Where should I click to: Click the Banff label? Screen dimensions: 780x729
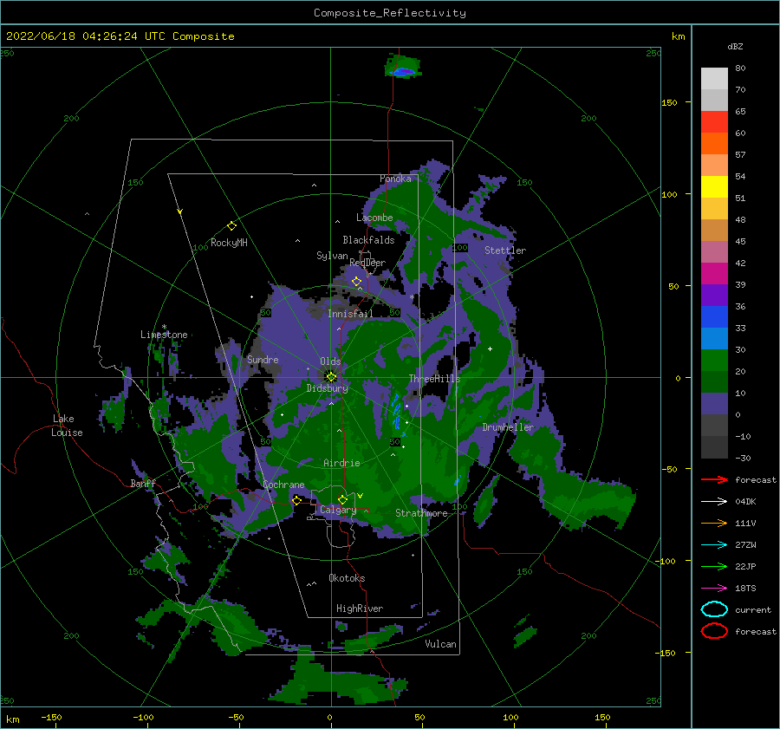pyautogui.click(x=143, y=483)
